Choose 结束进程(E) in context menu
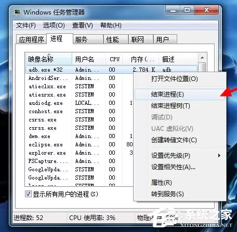Image resolution: width=237 pixels, height=232 pixels. pos(180,94)
